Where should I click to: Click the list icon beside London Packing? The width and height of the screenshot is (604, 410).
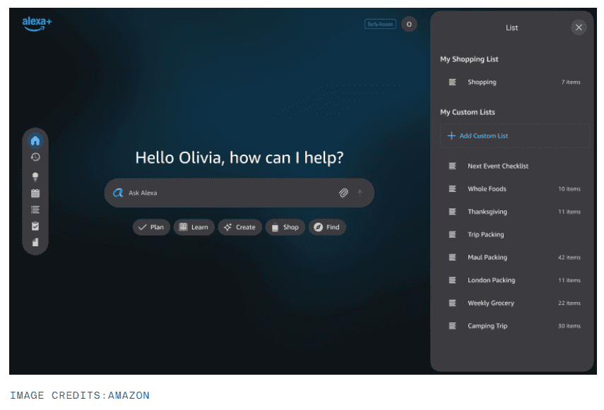452,280
